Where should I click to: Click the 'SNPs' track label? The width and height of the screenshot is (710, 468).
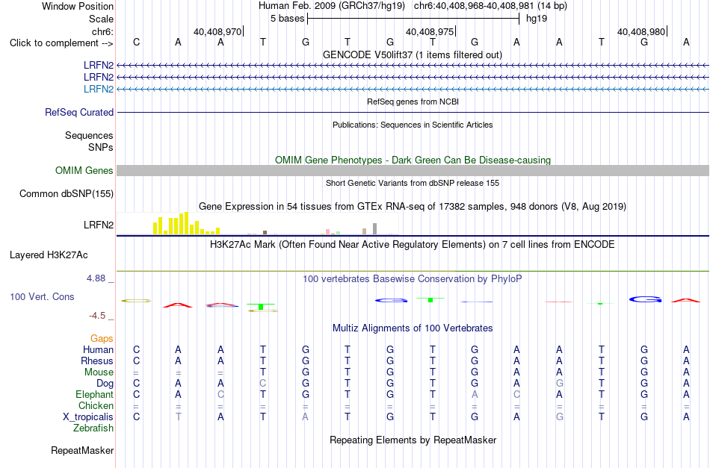pyautogui.click(x=101, y=147)
